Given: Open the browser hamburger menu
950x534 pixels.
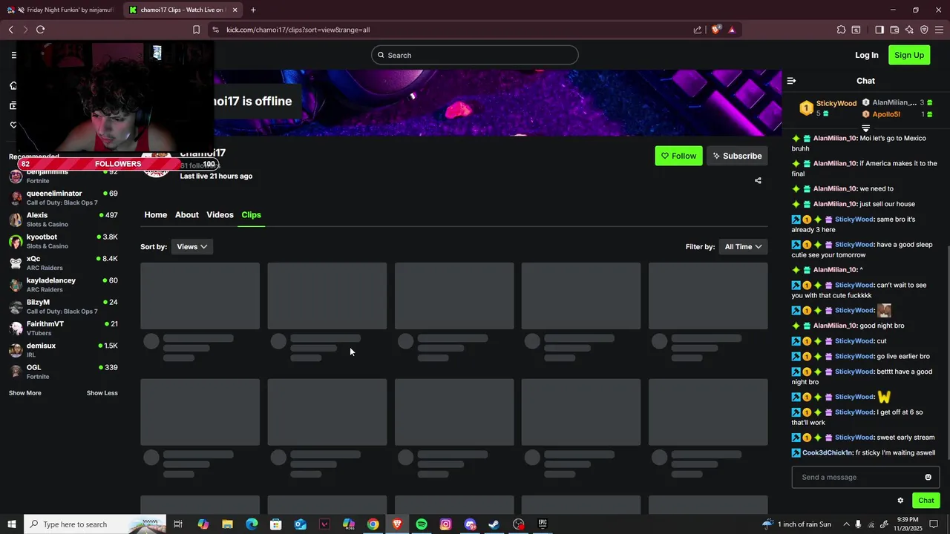Looking at the screenshot, I should point(940,30).
